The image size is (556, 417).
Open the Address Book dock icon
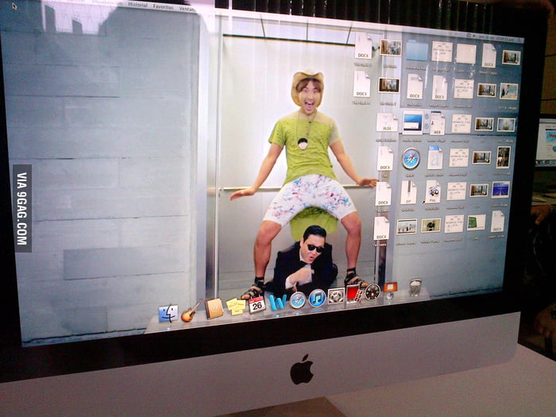tap(214, 308)
